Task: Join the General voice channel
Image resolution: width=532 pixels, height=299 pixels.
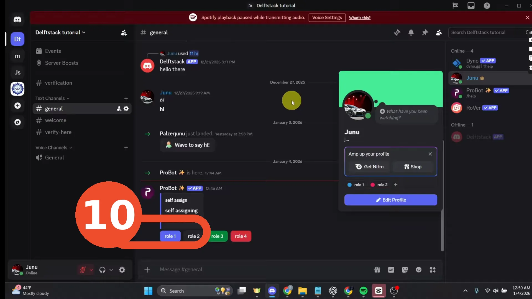Action: pos(82,158)
